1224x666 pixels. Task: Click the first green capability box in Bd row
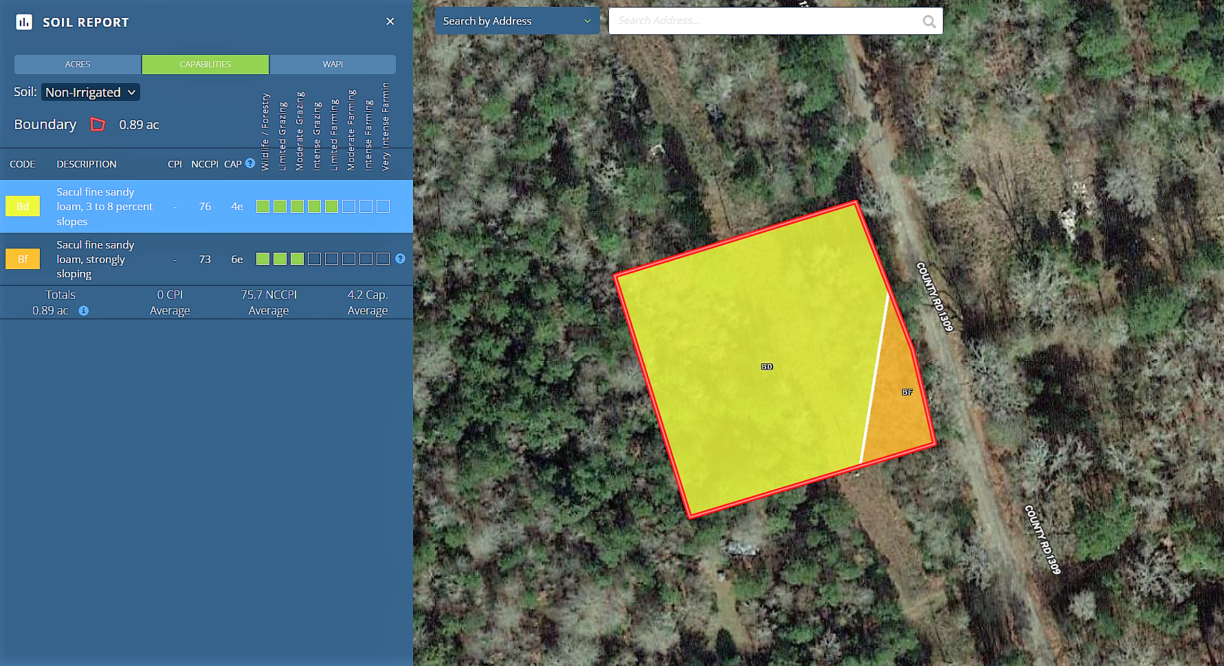tap(263, 206)
